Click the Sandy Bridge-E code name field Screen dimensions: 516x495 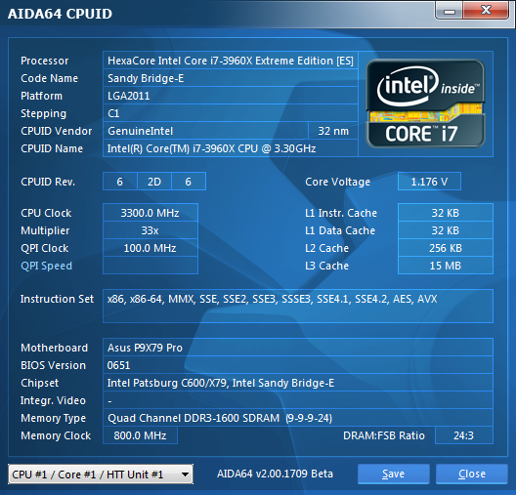(x=231, y=78)
